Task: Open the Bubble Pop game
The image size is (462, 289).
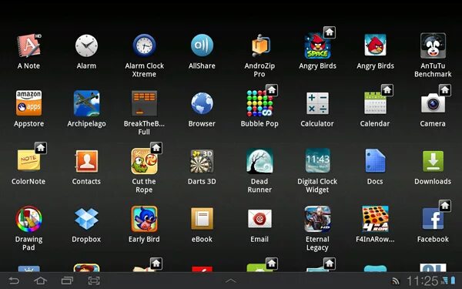Action: coord(259,103)
